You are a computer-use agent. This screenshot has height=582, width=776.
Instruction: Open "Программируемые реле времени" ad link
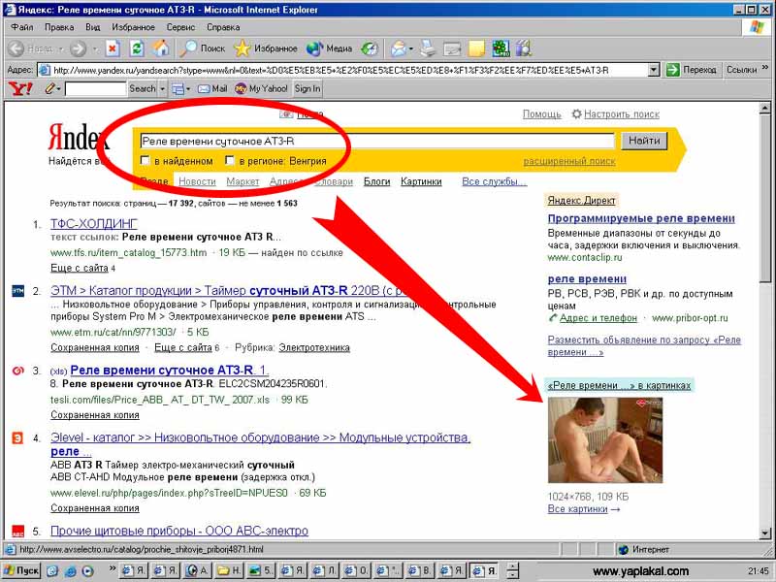click(x=641, y=218)
